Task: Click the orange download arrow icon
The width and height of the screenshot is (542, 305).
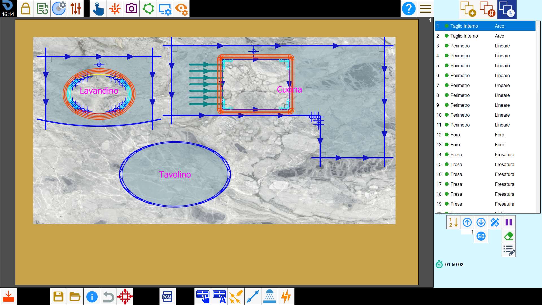Action: point(8,297)
